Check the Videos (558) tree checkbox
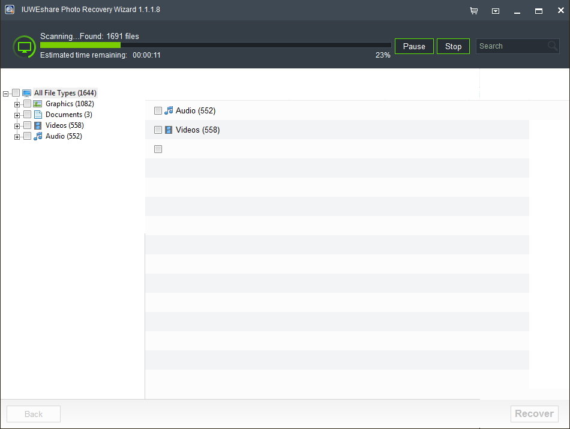Image resolution: width=570 pixels, height=429 pixels. pyautogui.click(x=27, y=125)
